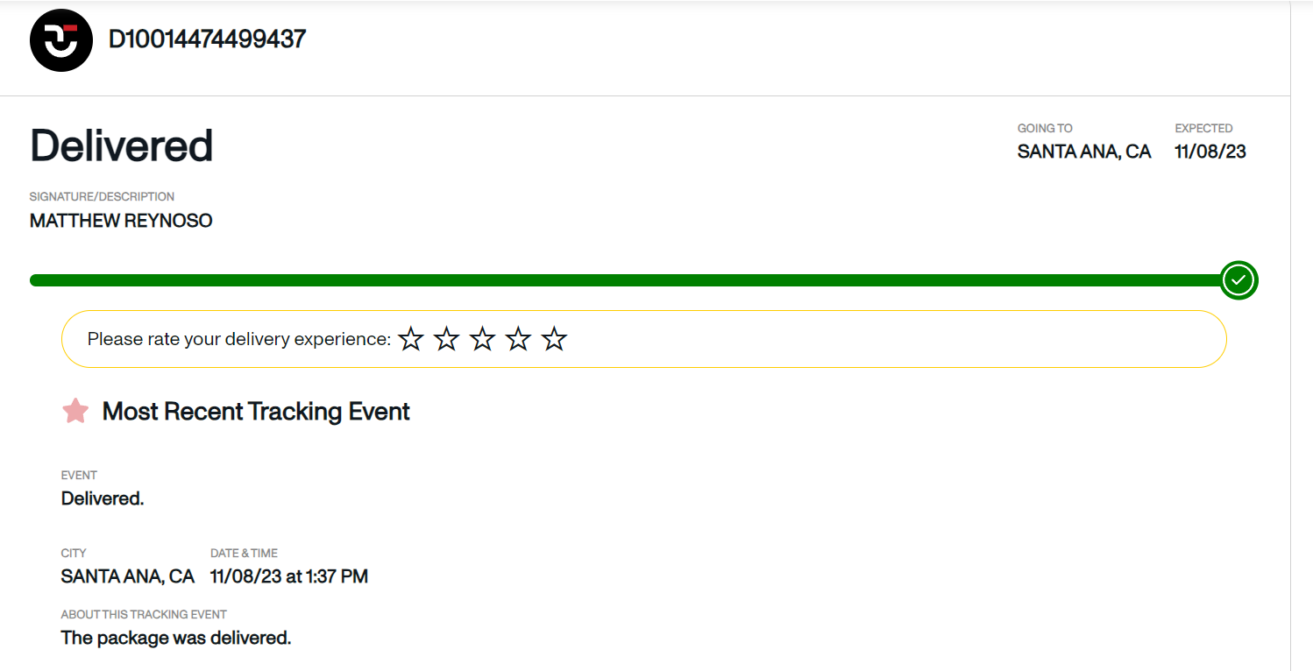Click the expected date 11/08/23

[x=1210, y=152]
